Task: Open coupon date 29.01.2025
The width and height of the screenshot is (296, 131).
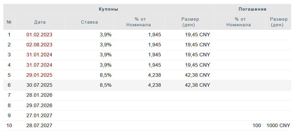Action: point(39,75)
